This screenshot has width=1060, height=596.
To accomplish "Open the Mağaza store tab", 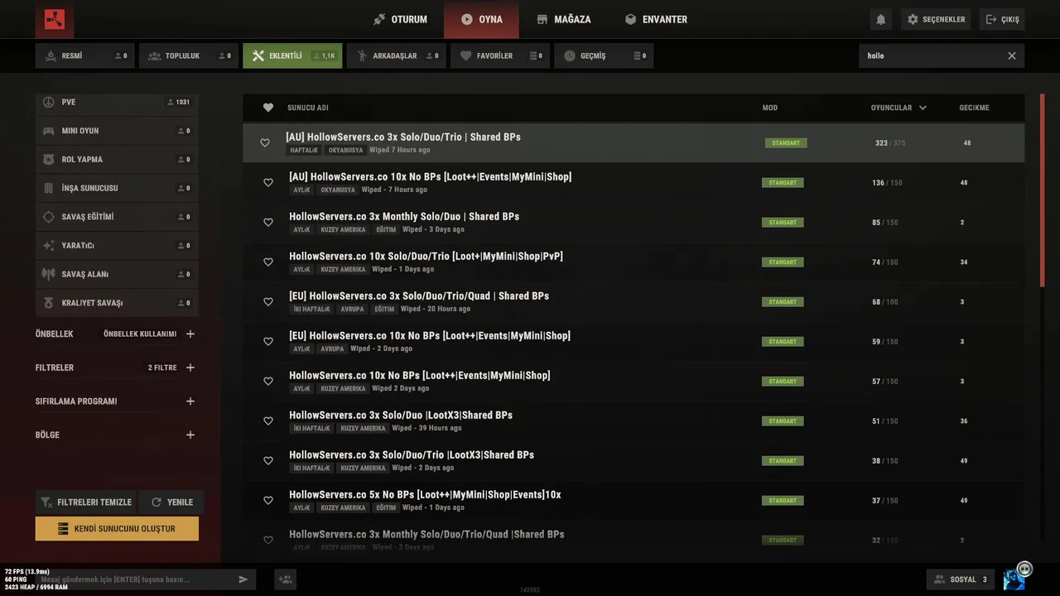I will click(x=564, y=19).
